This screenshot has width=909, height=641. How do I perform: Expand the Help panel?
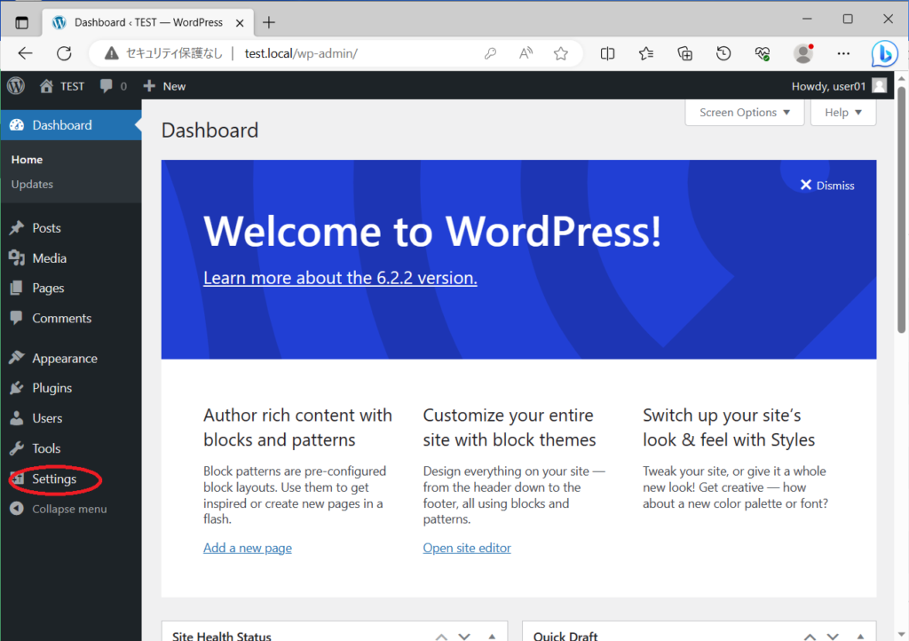pos(843,113)
